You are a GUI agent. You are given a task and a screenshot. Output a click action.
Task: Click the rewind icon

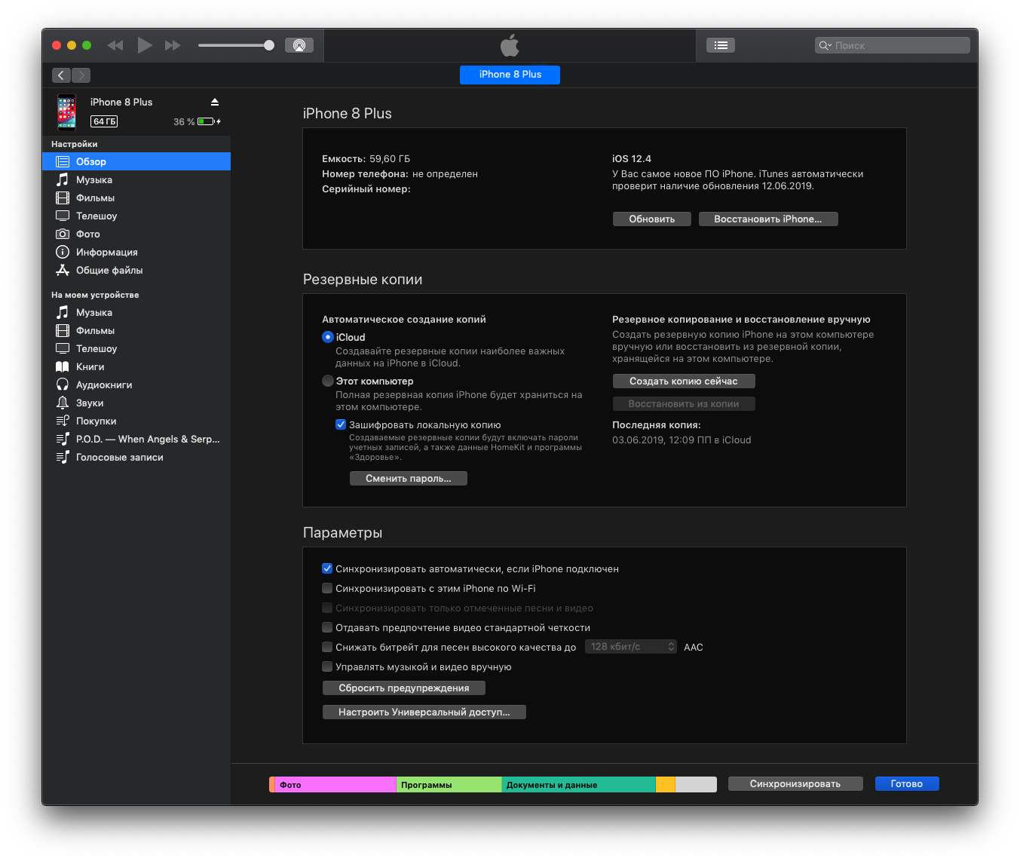(115, 45)
